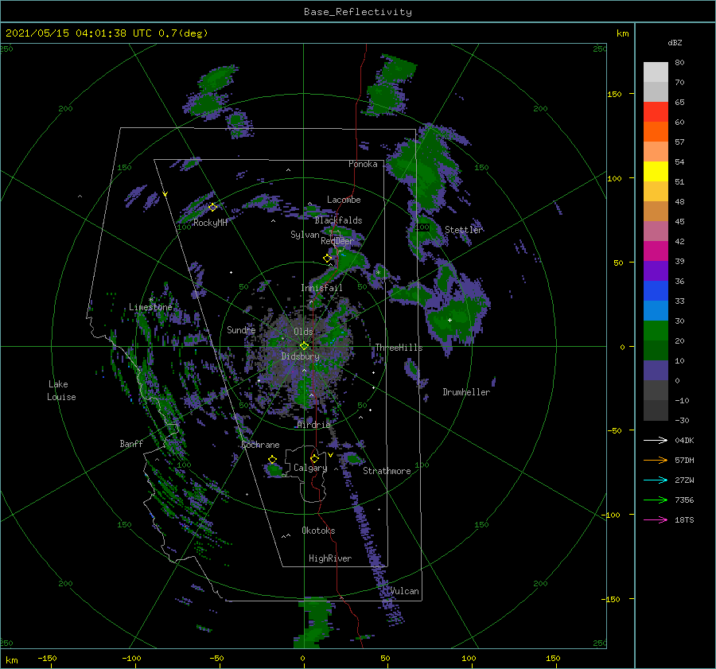Click the Base_Reflectivity title text
Viewport: 716px width, 669px height.
coord(358,12)
